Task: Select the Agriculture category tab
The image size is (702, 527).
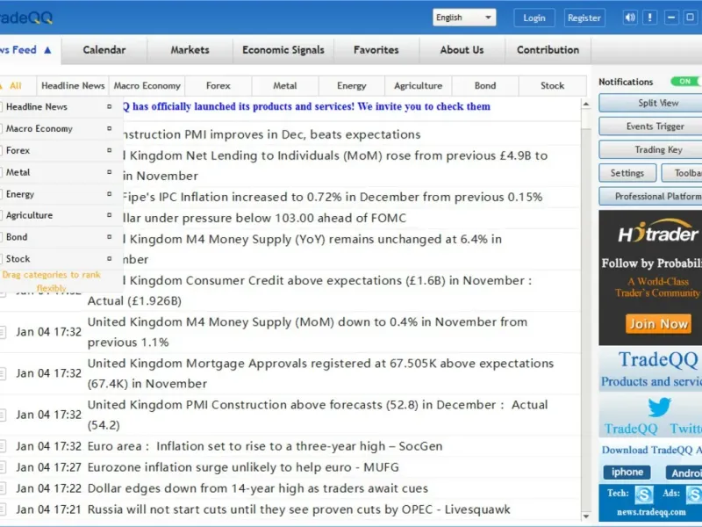Action: pyautogui.click(x=419, y=85)
